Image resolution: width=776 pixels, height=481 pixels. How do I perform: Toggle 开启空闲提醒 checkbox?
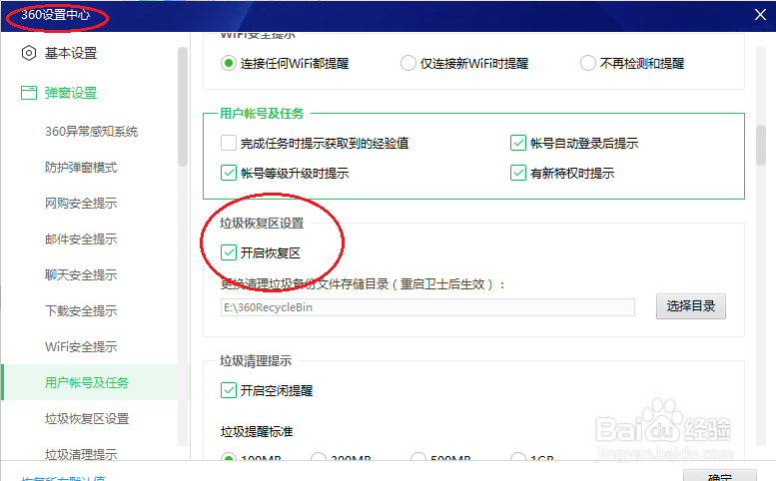pyautogui.click(x=228, y=390)
